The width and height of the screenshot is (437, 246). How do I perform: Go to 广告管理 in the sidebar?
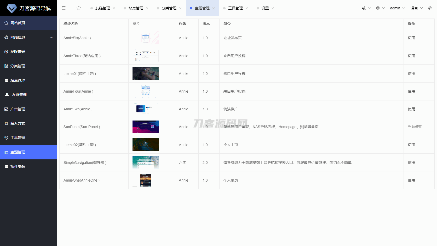tap(18, 109)
